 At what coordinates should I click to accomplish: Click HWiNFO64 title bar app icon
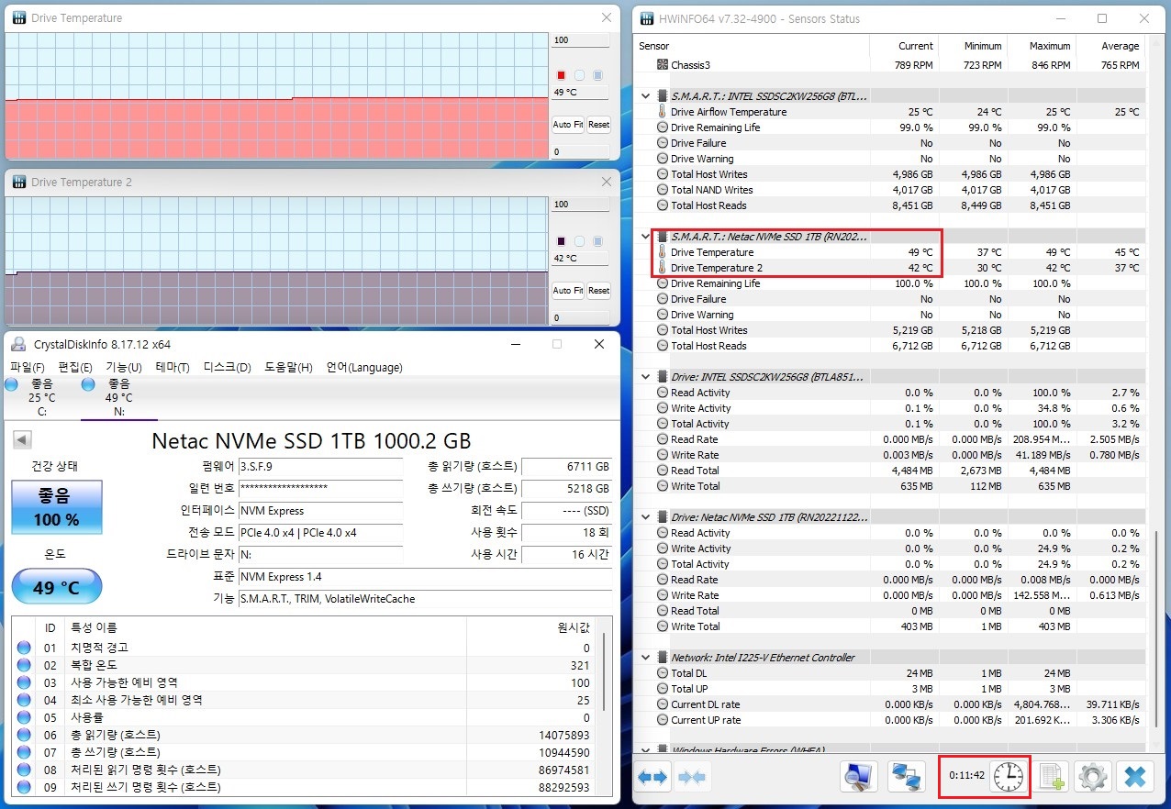[x=646, y=18]
